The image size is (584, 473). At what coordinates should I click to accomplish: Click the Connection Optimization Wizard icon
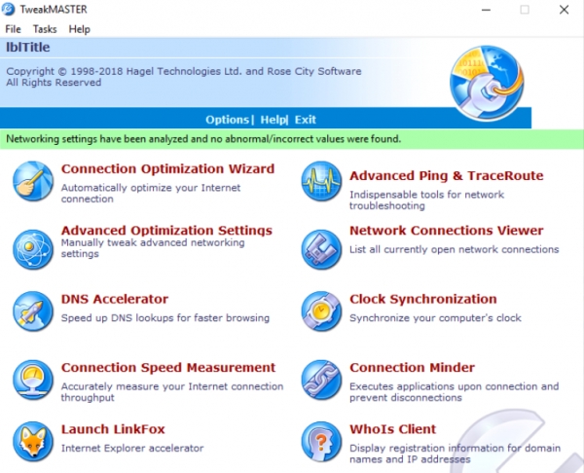pos(32,181)
